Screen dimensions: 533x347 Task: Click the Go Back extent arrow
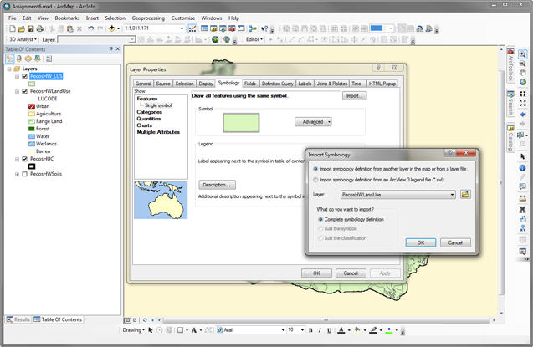click(522, 115)
